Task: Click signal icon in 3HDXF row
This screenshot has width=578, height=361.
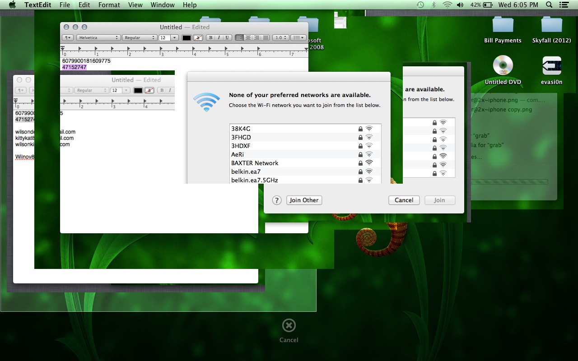Action: coord(369,146)
